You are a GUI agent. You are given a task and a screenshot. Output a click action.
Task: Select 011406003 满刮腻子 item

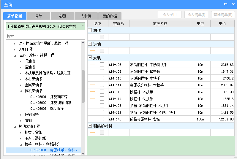click(x=47, y=109)
